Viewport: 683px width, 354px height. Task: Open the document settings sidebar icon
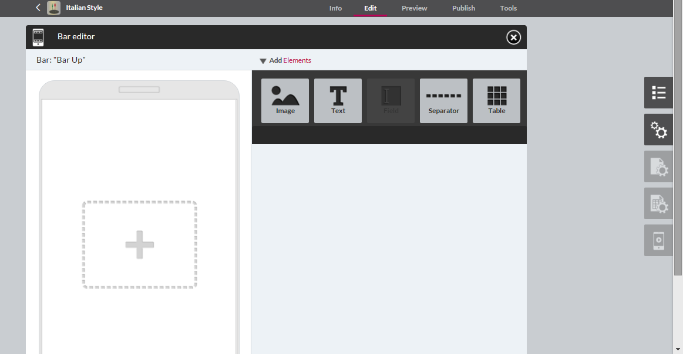[x=658, y=166]
